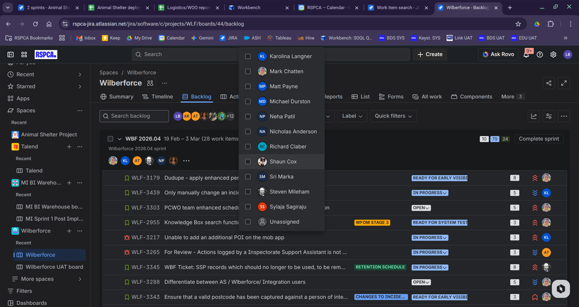Open the help question mark icon

pyautogui.click(x=540, y=54)
